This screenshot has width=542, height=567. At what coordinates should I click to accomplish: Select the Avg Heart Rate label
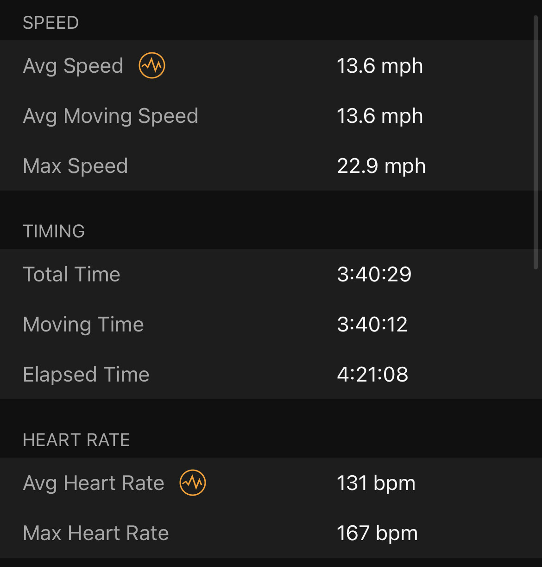[x=94, y=483]
